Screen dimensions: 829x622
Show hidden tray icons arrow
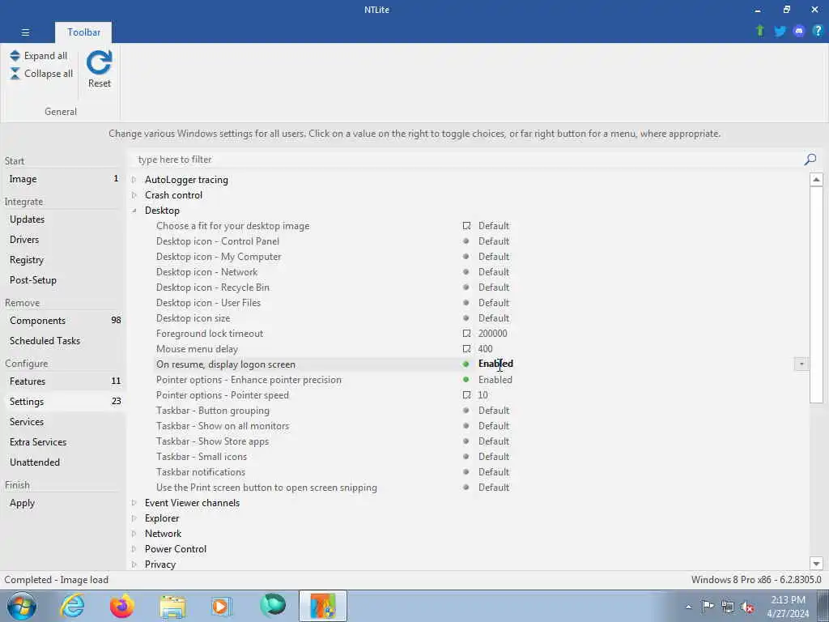tap(688, 607)
